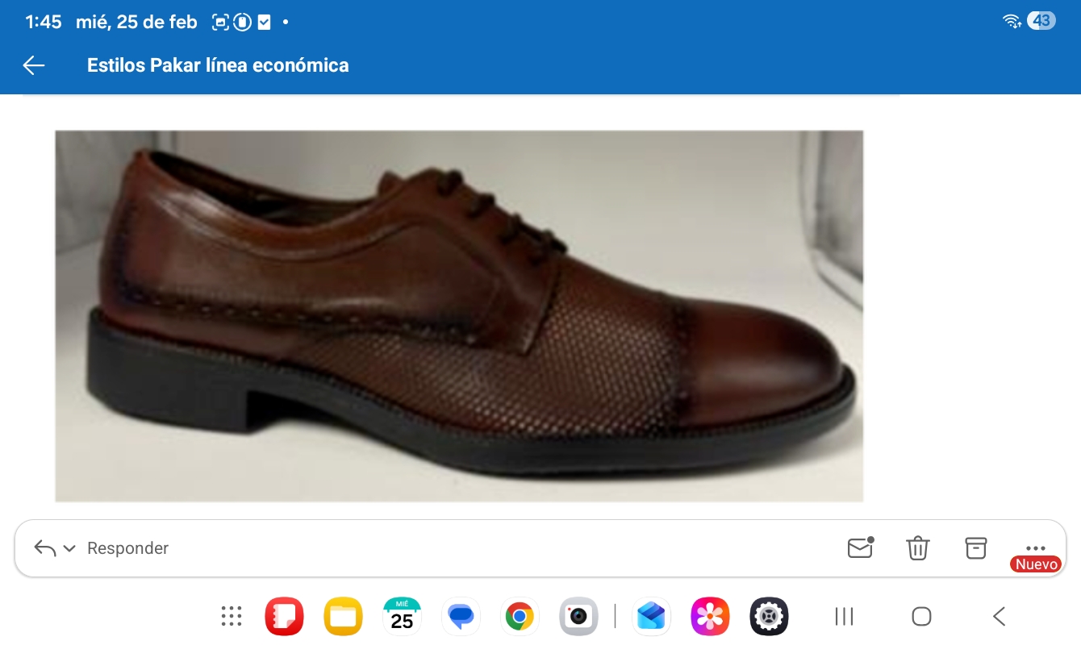The image size is (1081, 645).
Task: Open the app drawer grid
Action: pos(232,617)
